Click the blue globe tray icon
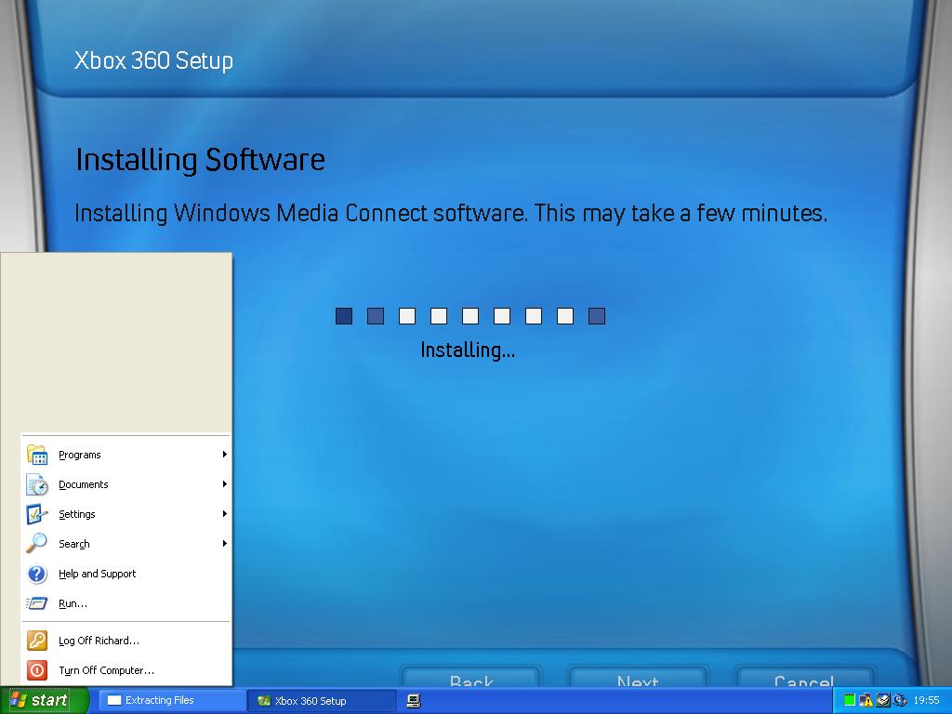The height and width of the screenshot is (714, 952). [900, 701]
